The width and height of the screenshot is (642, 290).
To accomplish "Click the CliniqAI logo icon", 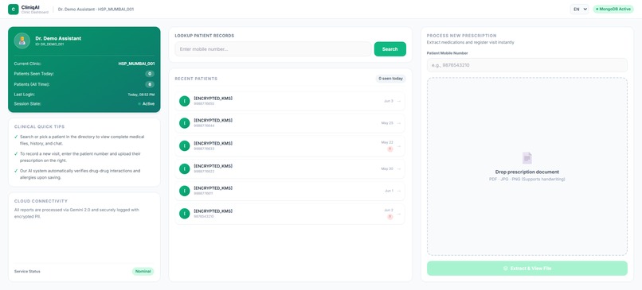I will click(13, 9).
